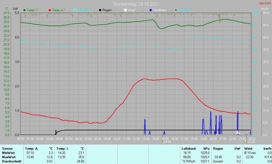Click the hPa unit label
This screenshot has height=164, width=272.
[x=206, y=149]
